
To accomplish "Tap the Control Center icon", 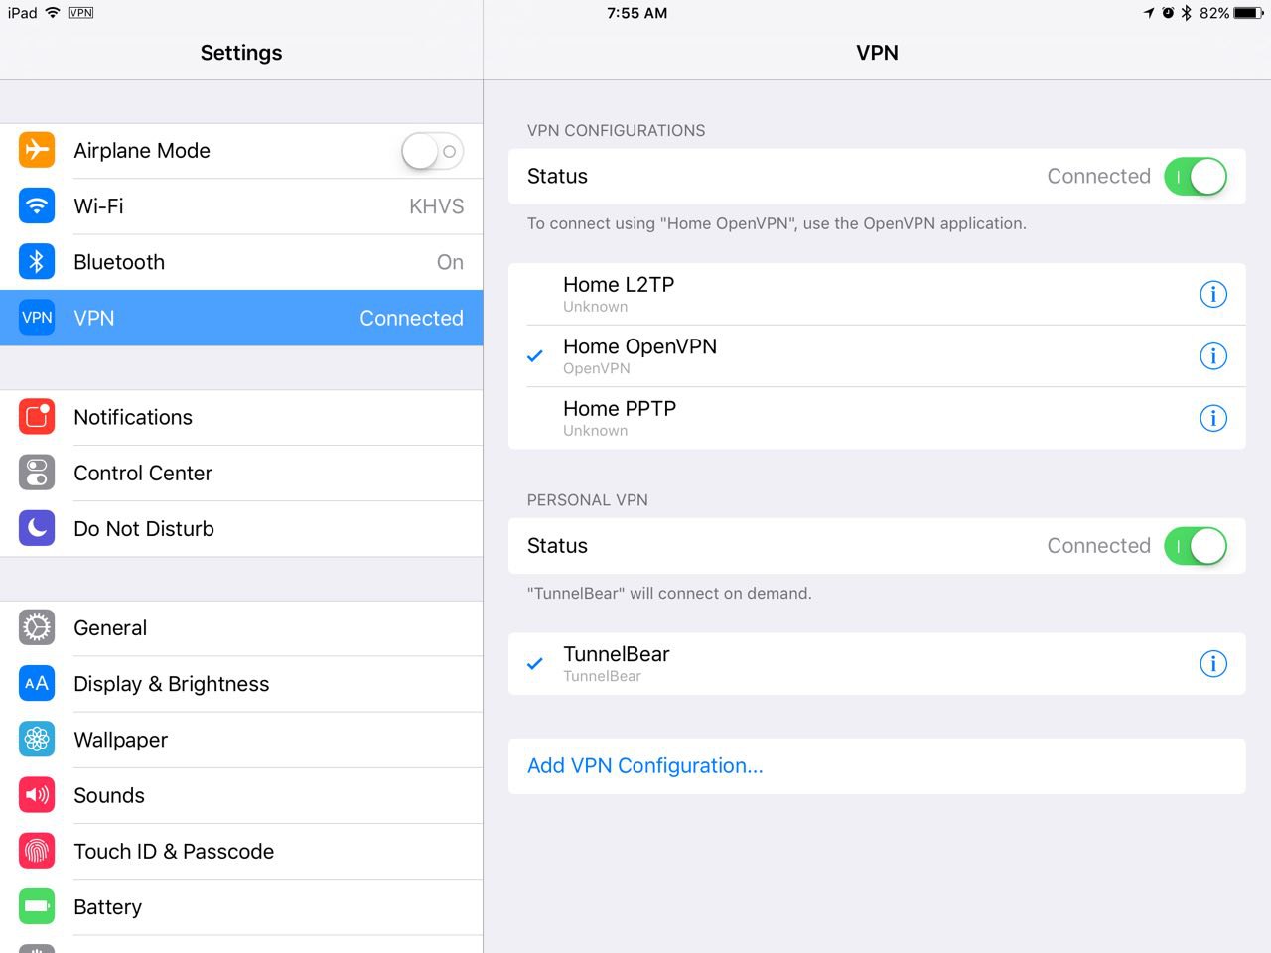I will [x=37, y=473].
